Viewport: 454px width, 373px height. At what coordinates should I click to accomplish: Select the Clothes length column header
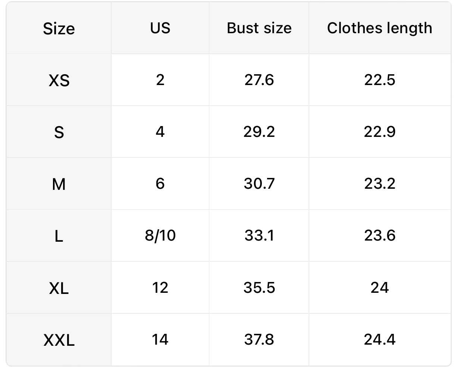379,28
